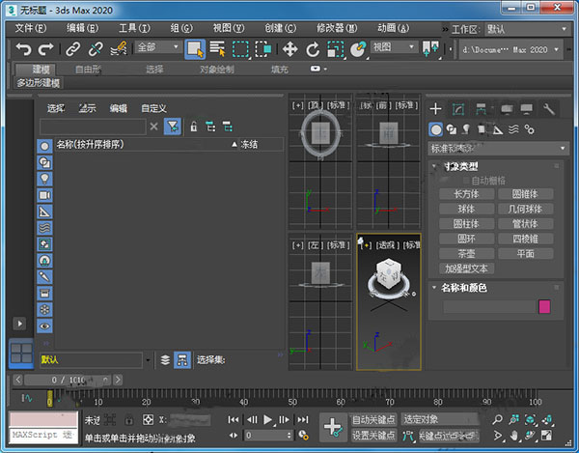
Task: Toggle Display Cameras filter in Scene Explorer
Action: click(x=44, y=195)
